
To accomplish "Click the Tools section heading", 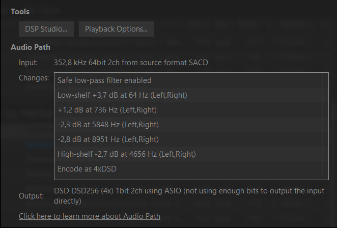I will (20, 12).
